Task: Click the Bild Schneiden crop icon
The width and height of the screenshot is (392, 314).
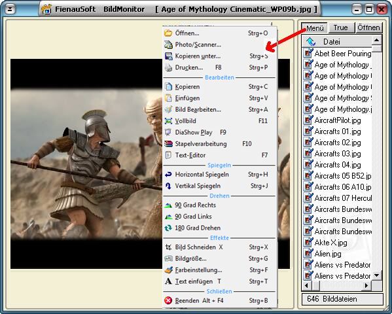Action: click(168, 247)
